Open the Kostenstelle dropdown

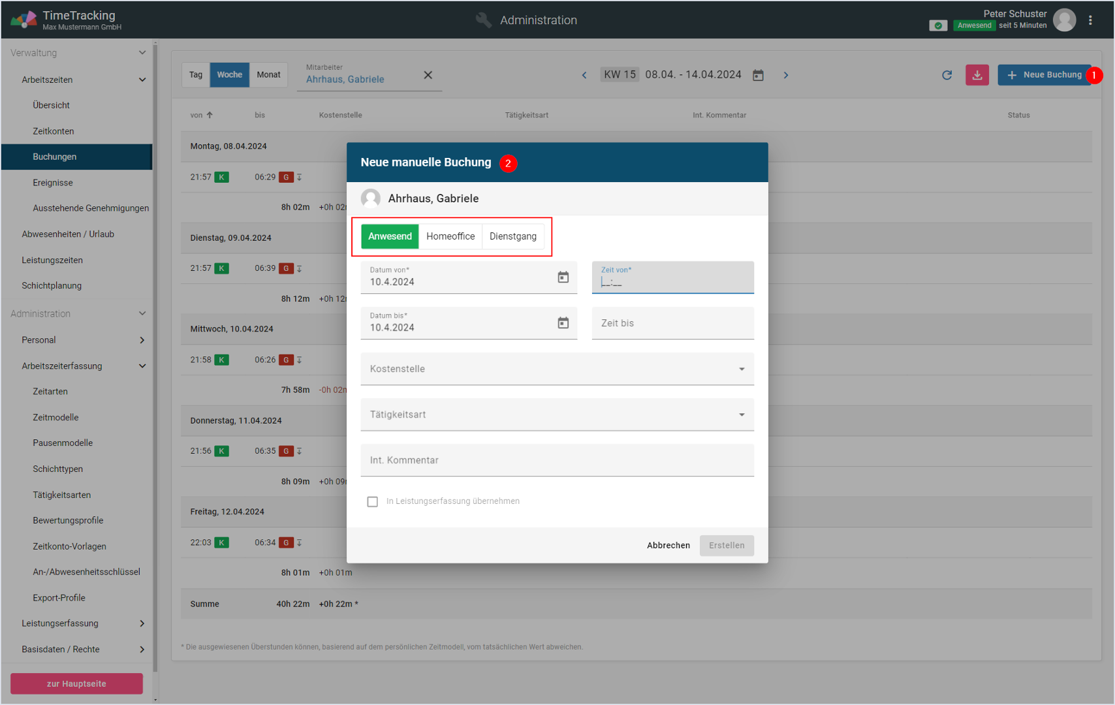[557, 369]
